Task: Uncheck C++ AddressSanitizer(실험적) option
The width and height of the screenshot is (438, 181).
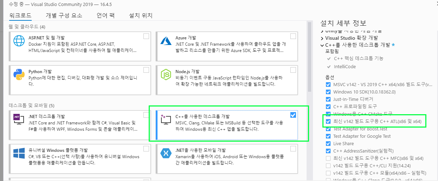Action: 328,151
